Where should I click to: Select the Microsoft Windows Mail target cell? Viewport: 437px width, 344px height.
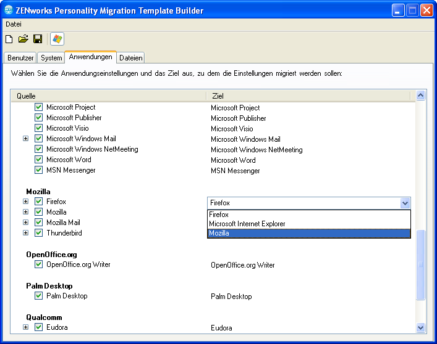coord(245,139)
